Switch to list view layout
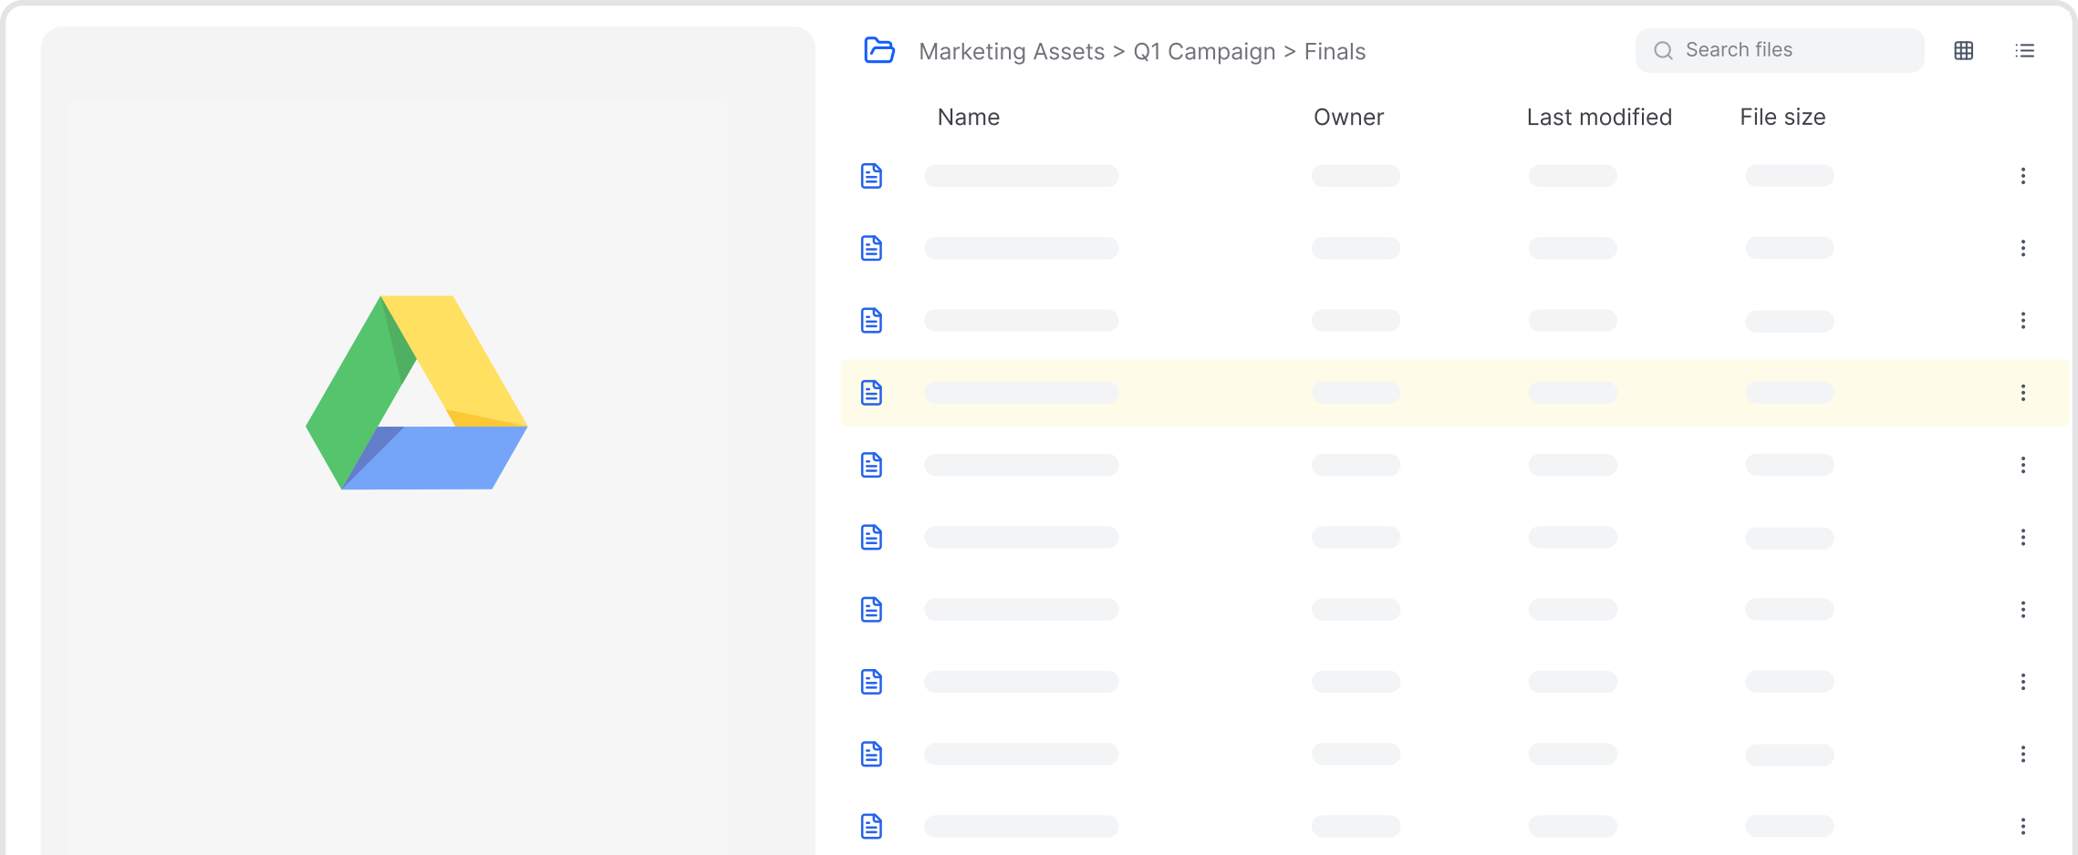The height and width of the screenshot is (855, 2078). pos(2024,51)
